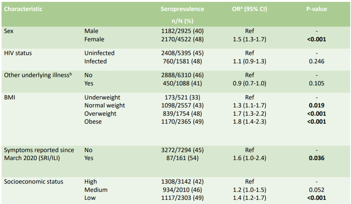Select the Infected odds ratio 1.1 (0.9-1.3)
Screen dimensions: 351x204
[x=249, y=61]
